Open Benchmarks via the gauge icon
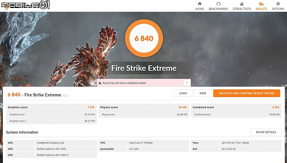 pos(218,4)
